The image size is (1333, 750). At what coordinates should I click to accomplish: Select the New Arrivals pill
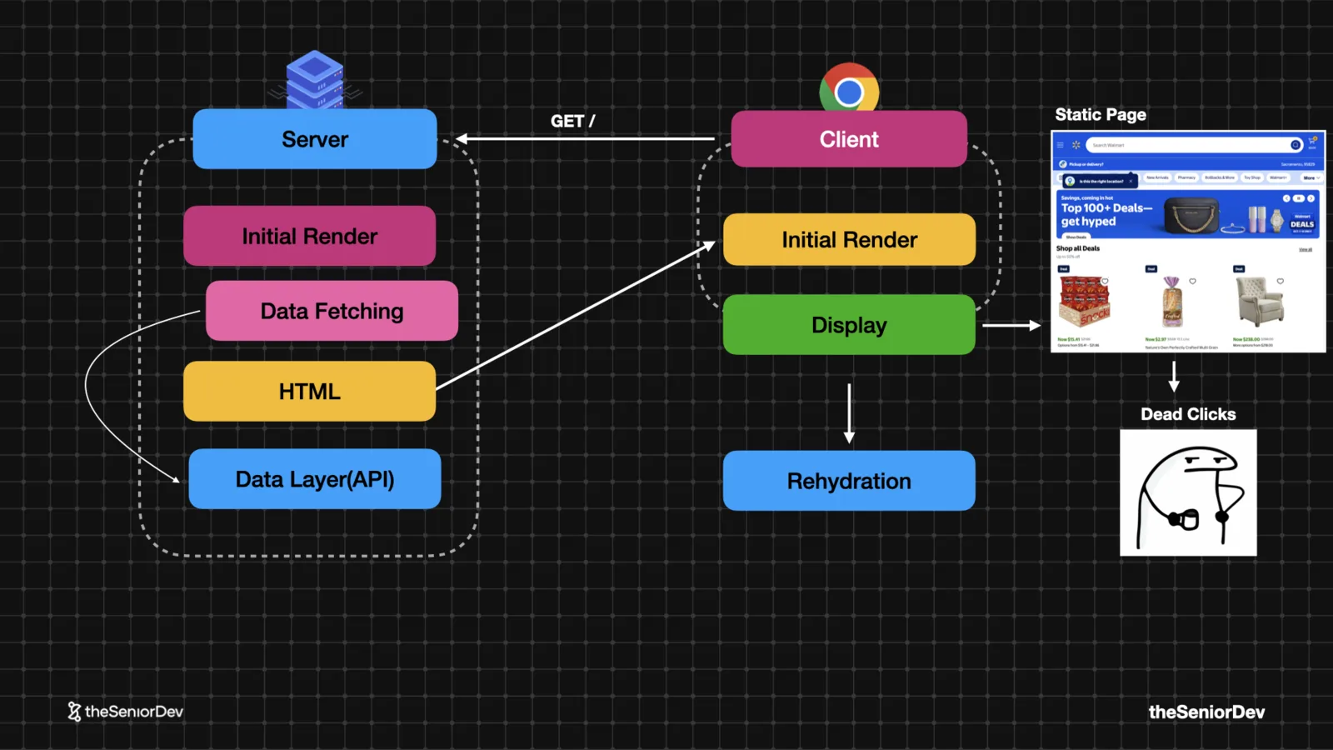pos(1157,177)
